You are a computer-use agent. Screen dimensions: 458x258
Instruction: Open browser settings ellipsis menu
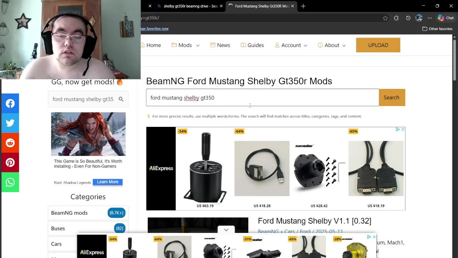click(x=430, y=18)
